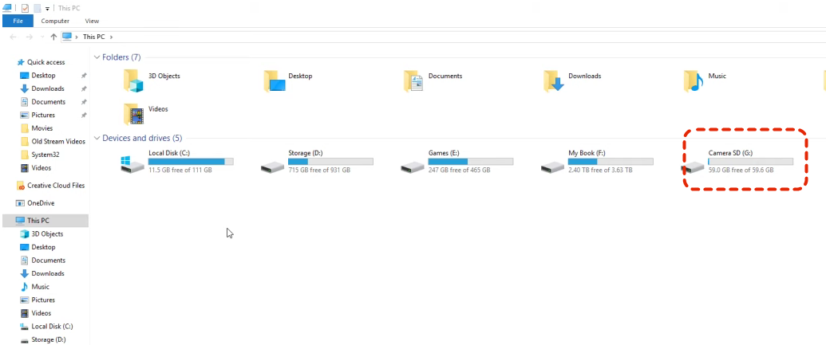
Task: Open the Recent locations dropdown arrow
Action: (x=42, y=37)
